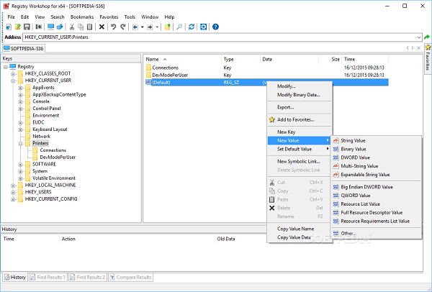Expand the HKEY_LOCAL_MACHINE tree node
The image size is (432, 292).
(12, 185)
